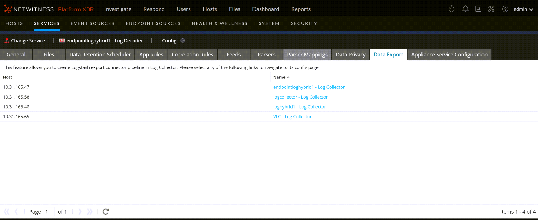Click the Change Service icon
The height and width of the screenshot is (220, 538).
tap(7, 41)
